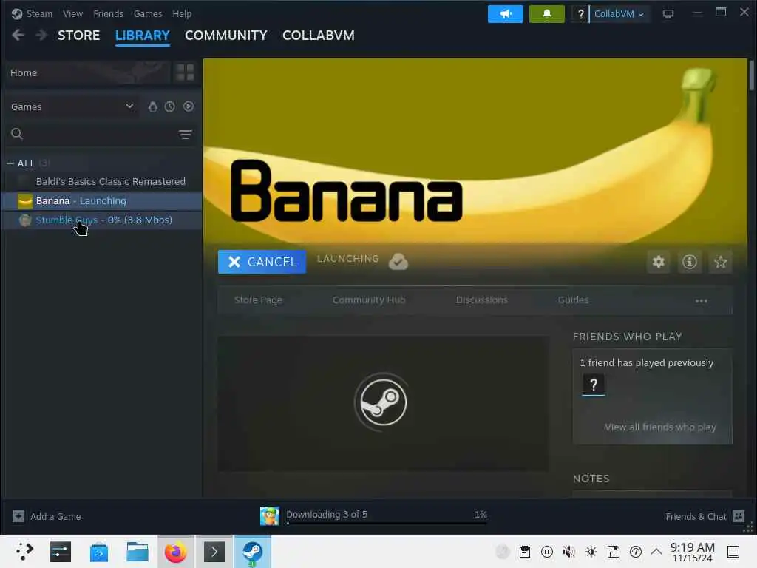Click the library search magnifier icon
757x568 pixels.
point(17,134)
